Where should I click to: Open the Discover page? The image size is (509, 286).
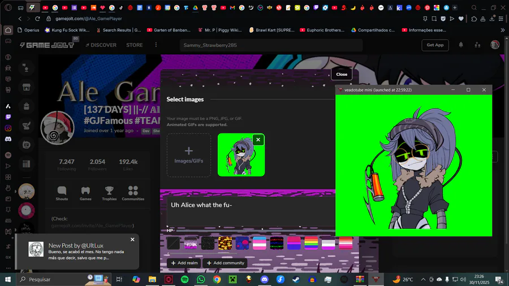click(x=101, y=45)
